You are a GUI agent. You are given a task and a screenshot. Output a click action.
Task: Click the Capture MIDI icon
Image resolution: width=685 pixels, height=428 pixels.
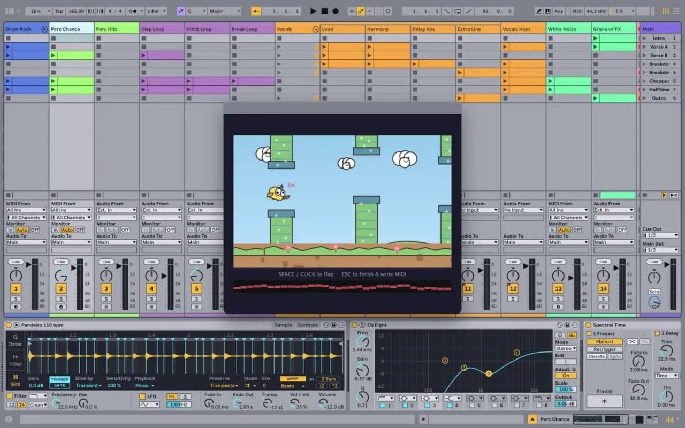(x=379, y=11)
